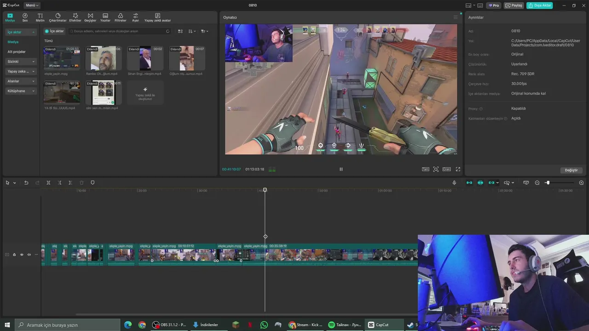Open the Metin text tab
Viewport: 589px width, 331px height.
[40, 17]
